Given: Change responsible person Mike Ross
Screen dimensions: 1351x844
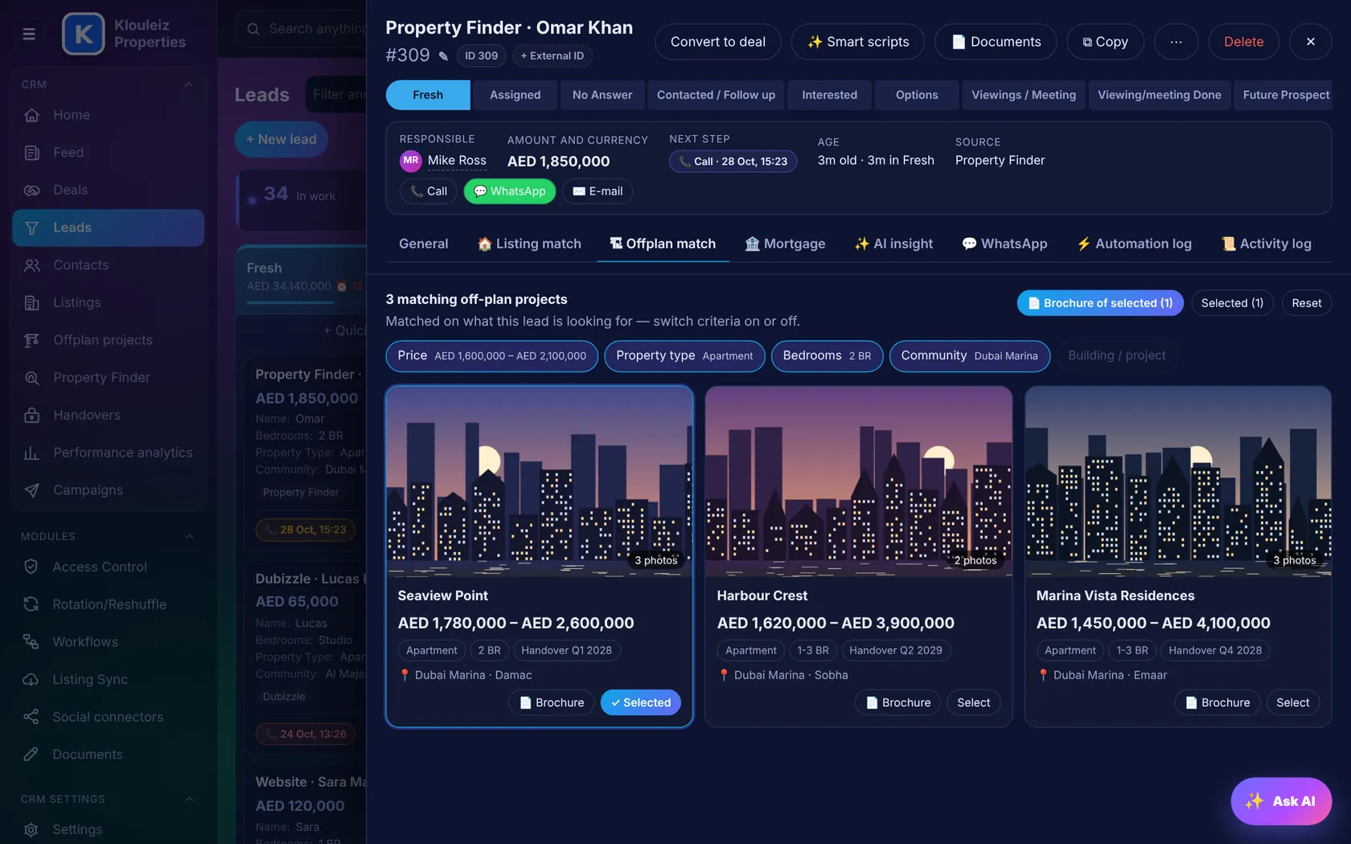Looking at the screenshot, I should coord(457,161).
